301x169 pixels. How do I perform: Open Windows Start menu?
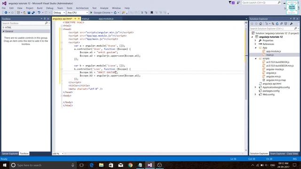click(x=5, y=165)
